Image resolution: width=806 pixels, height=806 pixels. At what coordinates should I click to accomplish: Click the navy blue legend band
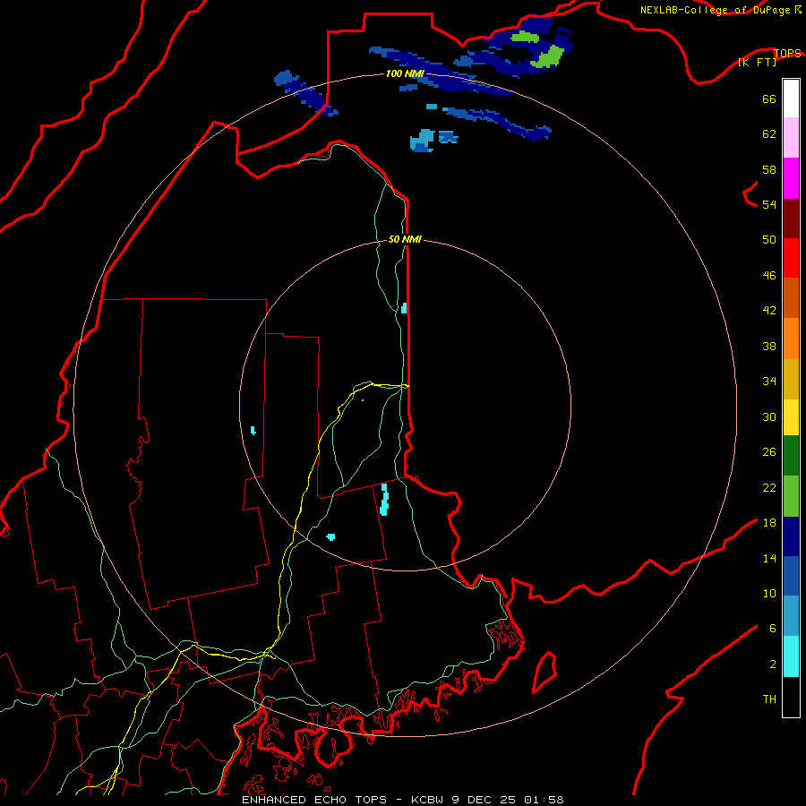(791, 536)
